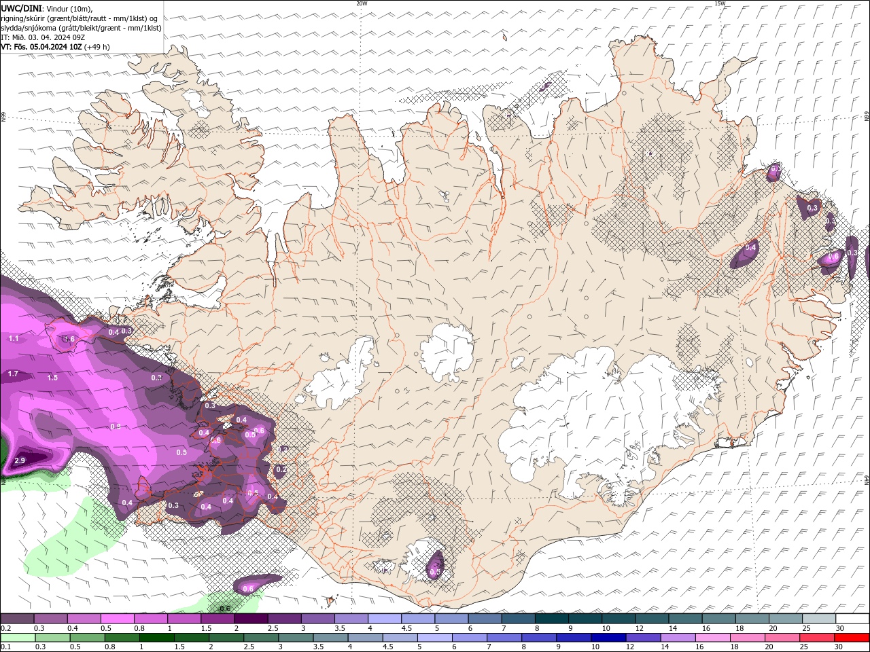Click the dark mauve 0.2 swatch in upper legend

point(17,619)
